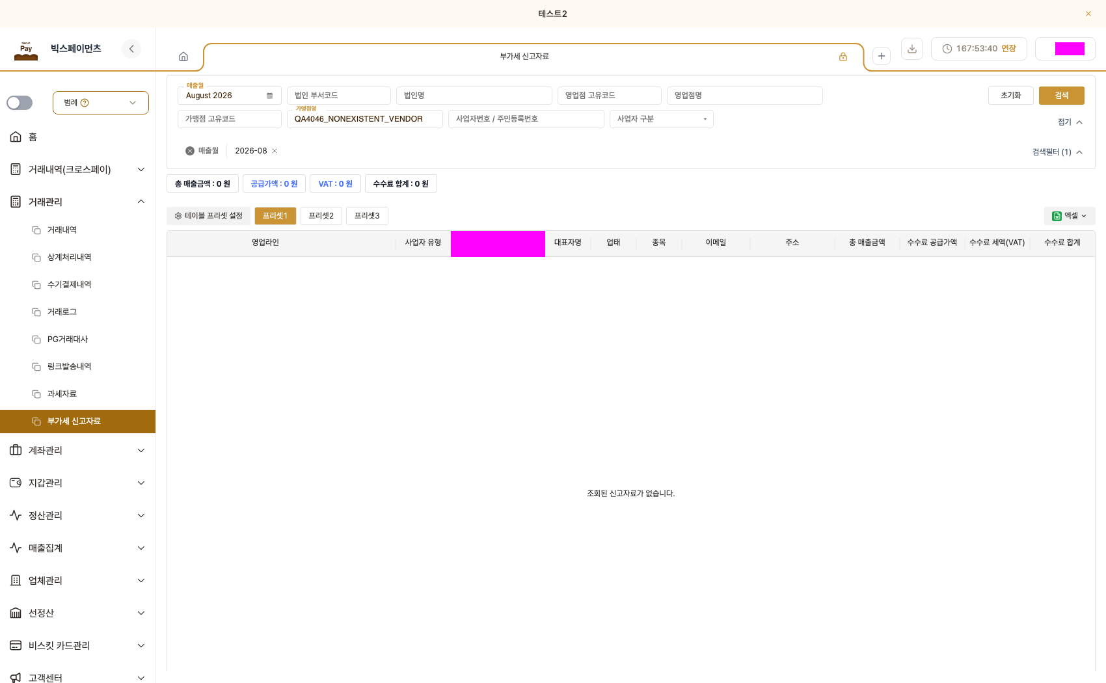Screen dimensions: 1106x683
Task: Click the lock icon on the 부가세 신고자료 tab
Action: pyautogui.click(x=843, y=57)
